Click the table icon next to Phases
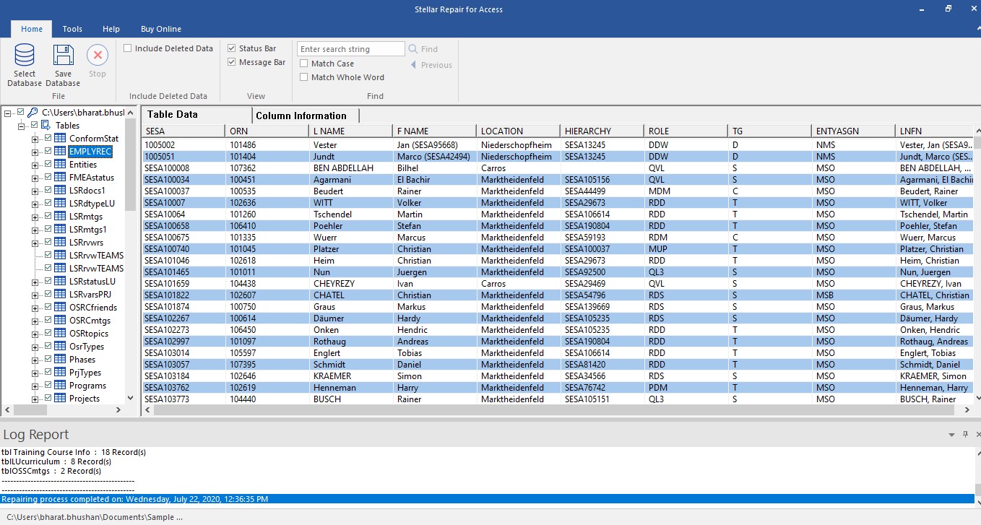Screen dimensions: 981x525 [x=60, y=360]
